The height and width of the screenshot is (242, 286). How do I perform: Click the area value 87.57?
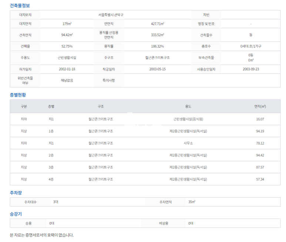[260, 167]
